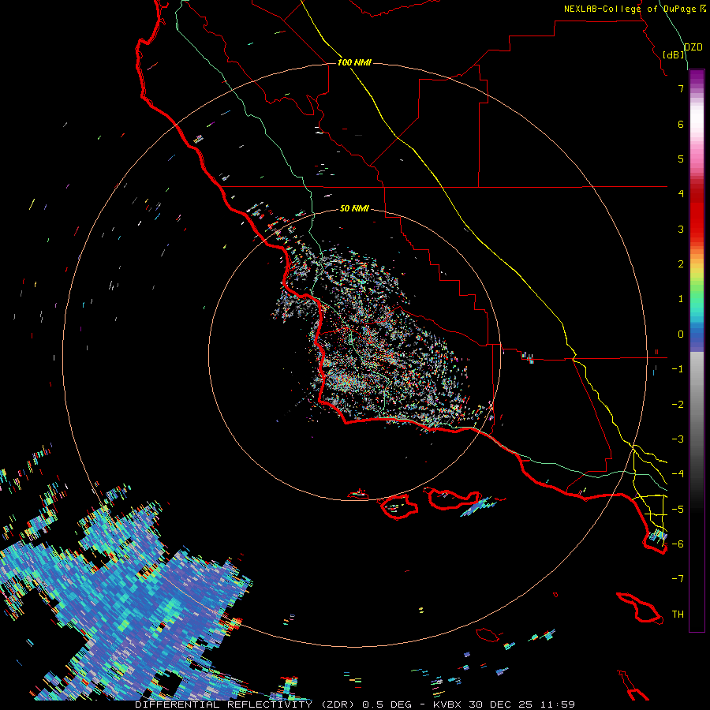Click the KVBX station identifier

[x=447, y=704]
